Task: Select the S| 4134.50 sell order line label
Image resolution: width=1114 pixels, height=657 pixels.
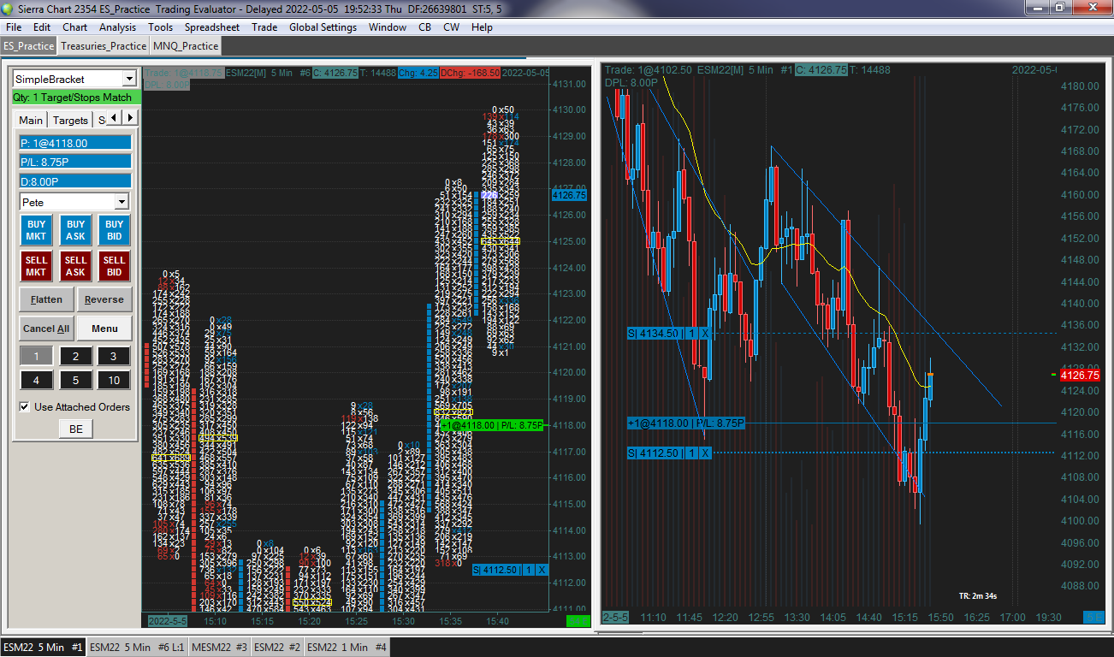Action: point(657,333)
